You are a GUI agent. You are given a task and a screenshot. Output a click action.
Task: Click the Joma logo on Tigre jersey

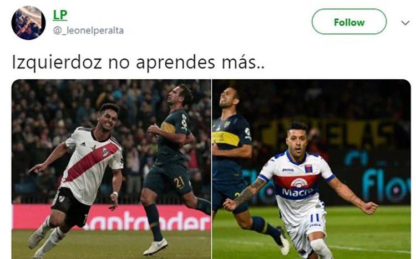[288, 170]
